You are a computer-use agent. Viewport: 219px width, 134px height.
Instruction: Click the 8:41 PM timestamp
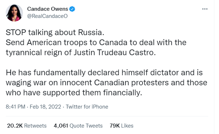tap(15, 107)
